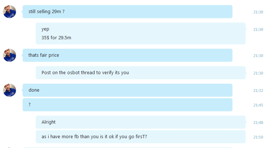Screen dimensions: 273x148
Task: Click the 21:32 timestamp
Action: click(x=258, y=91)
